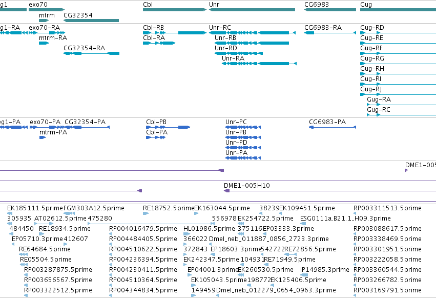The image size is (436, 298).
Task: Click the RE05504.5prime EST label
Action: point(46,260)
